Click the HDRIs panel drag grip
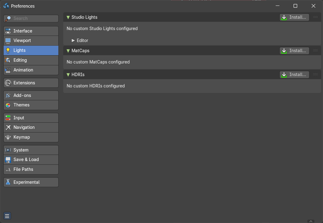Viewport: 323px width, 223px height. click(x=315, y=75)
